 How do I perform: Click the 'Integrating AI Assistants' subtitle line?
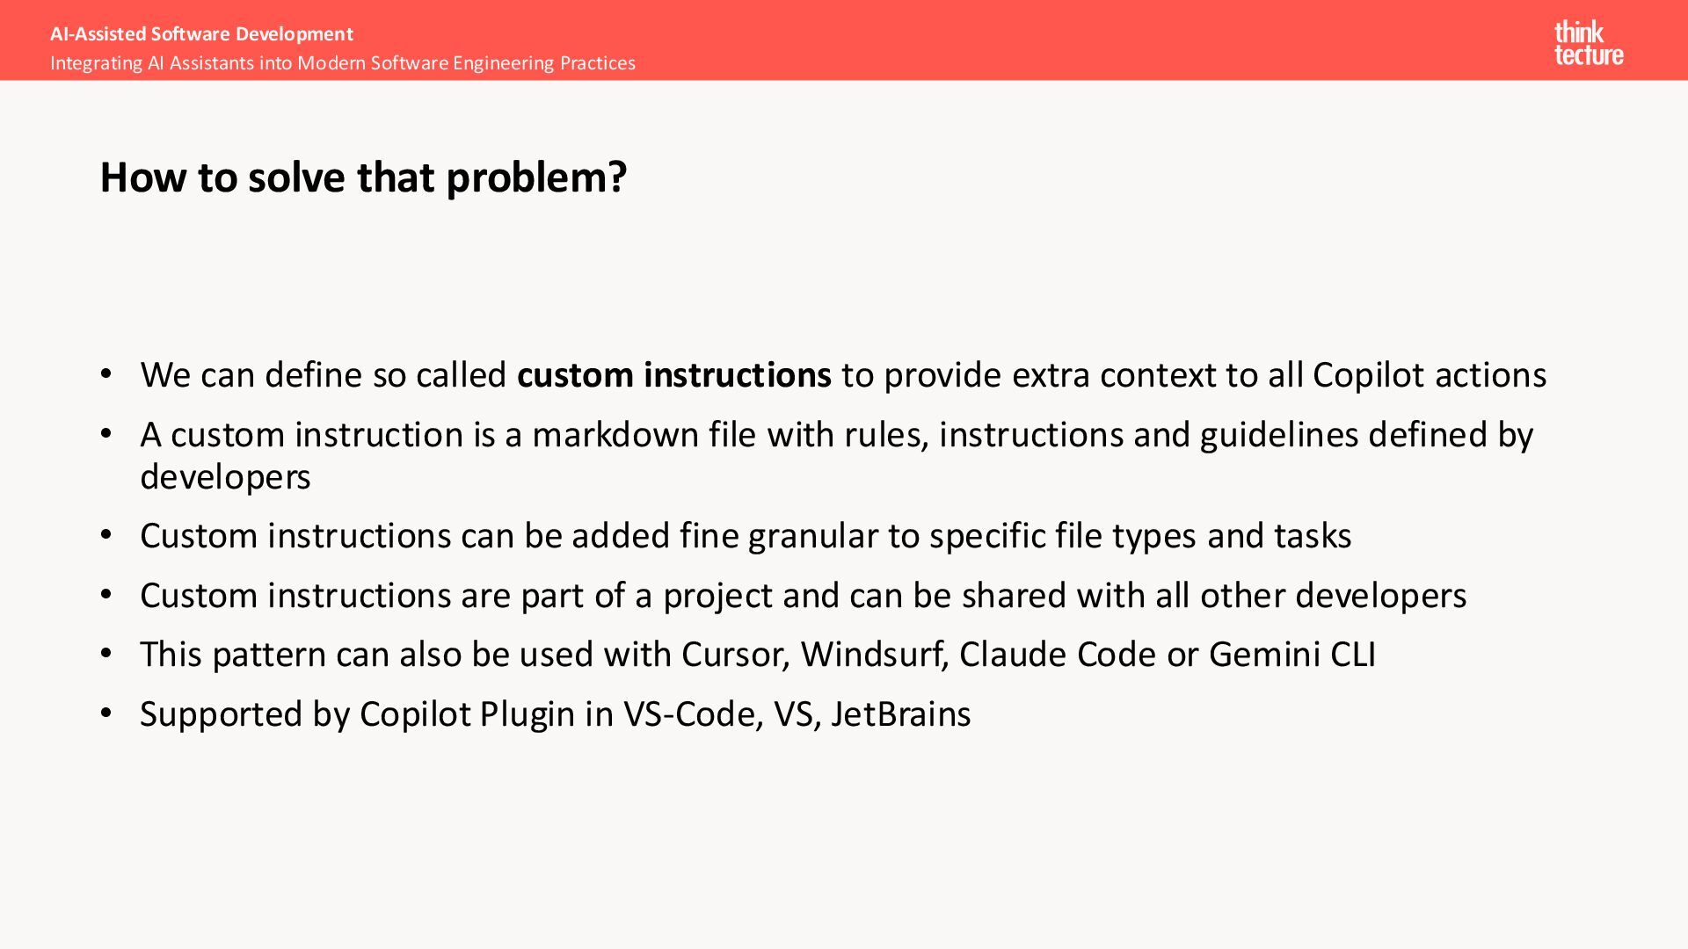(x=342, y=63)
